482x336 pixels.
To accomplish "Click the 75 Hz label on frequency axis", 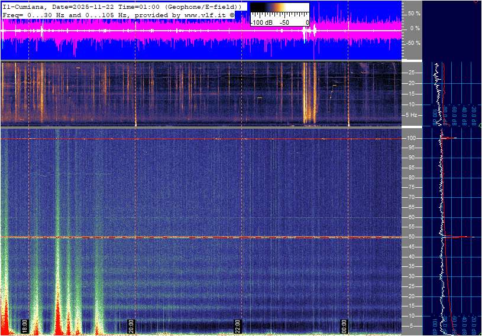I will coord(412,187).
